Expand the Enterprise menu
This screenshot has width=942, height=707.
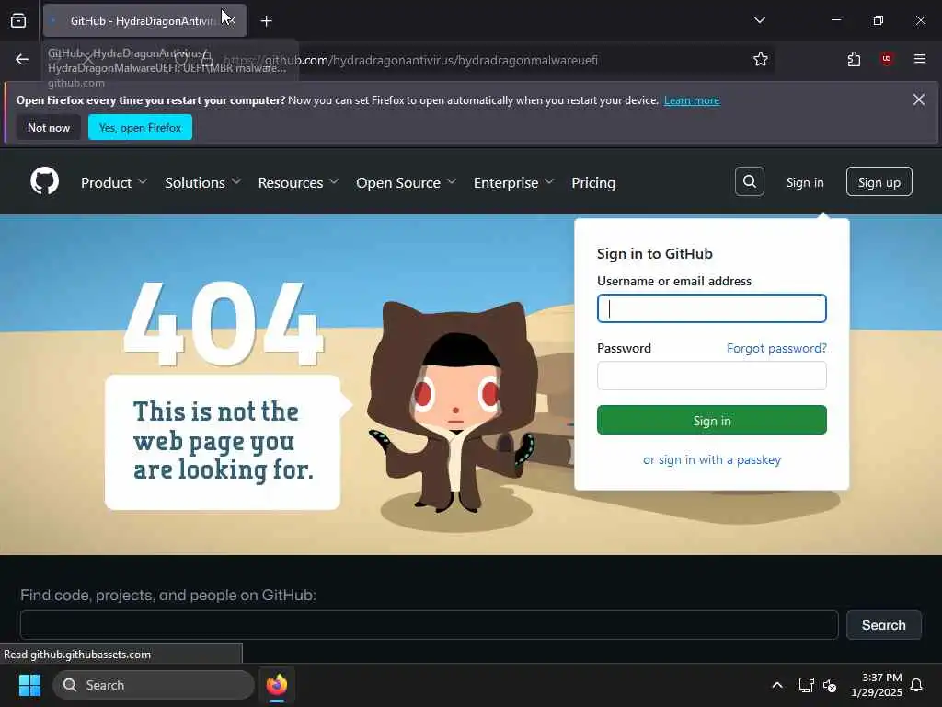click(x=513, y=183)
